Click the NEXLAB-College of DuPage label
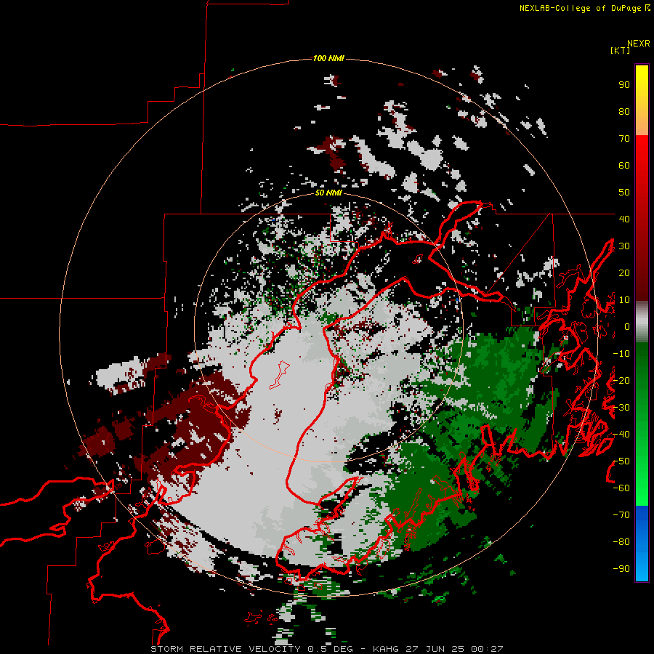 click(585, 8)
